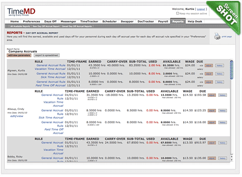Screen dimensions: 242x177
Task: View history for Kurtis Paid Time Off Accrual
Action: pyautogui.click(x=219, y=82)
